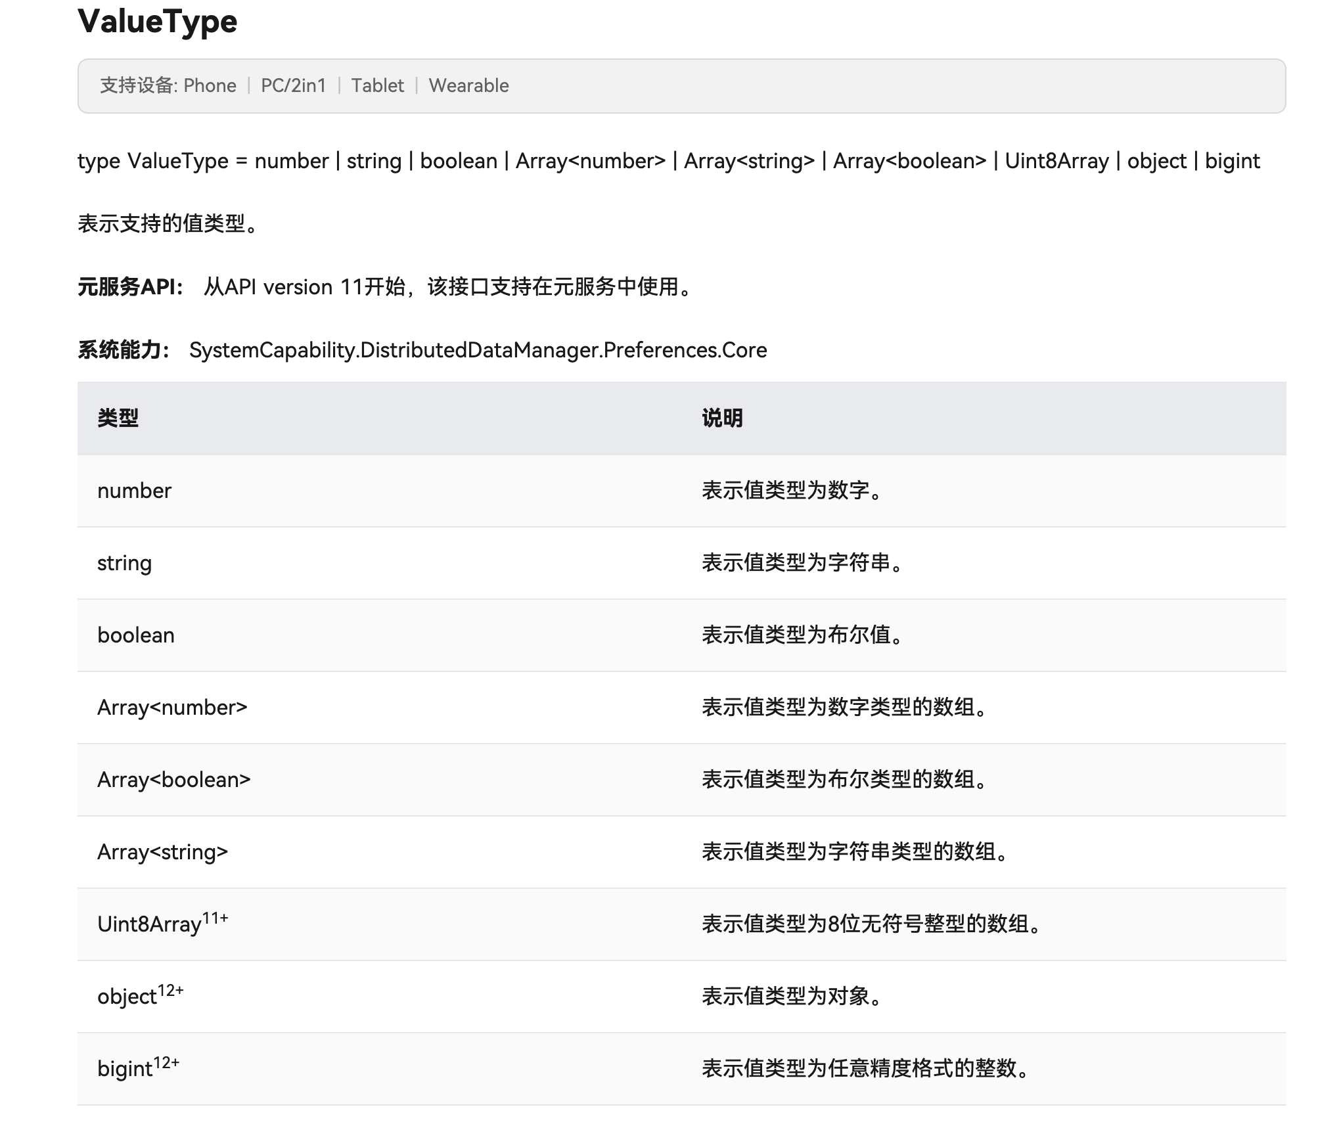Image resolution: width=1339 pixels, height=1126 pixels.
Task: Click the object 12+ table cell
Action: 140,996
